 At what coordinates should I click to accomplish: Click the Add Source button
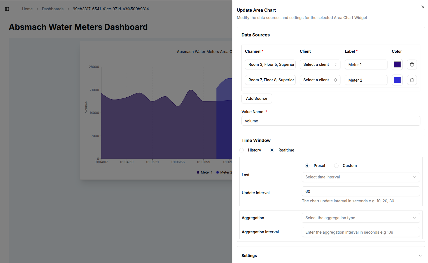pos(256,98)
